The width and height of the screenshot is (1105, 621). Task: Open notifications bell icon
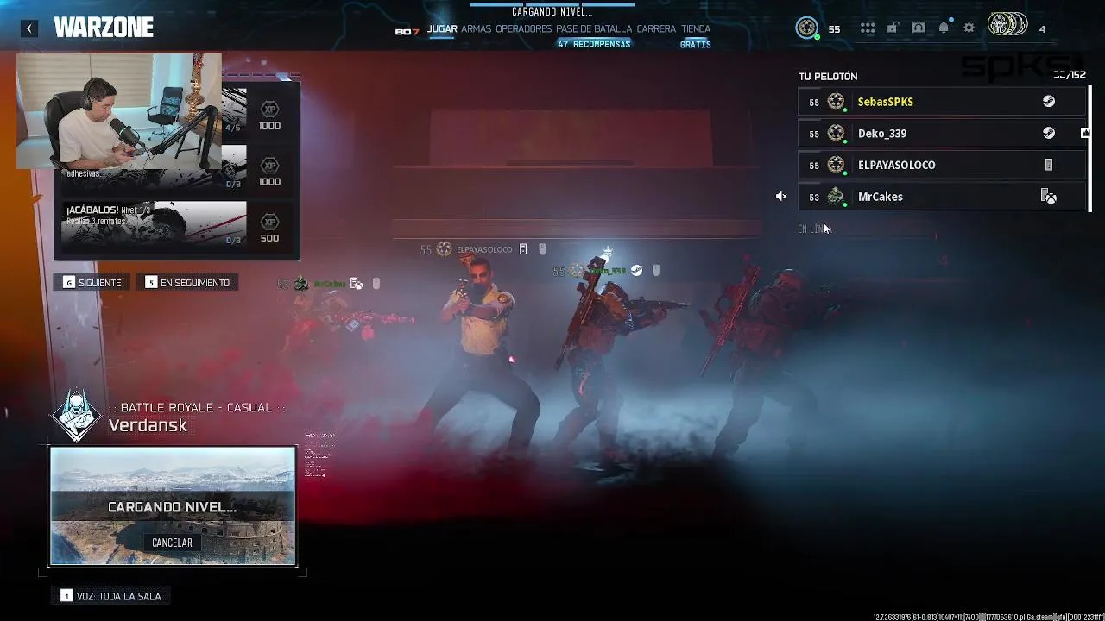tap(944, 28)
